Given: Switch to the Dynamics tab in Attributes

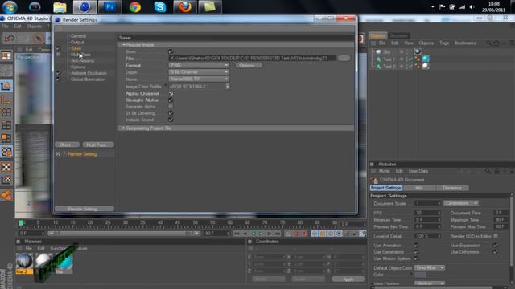Looking at the screenshot, I should coord(452,188).
